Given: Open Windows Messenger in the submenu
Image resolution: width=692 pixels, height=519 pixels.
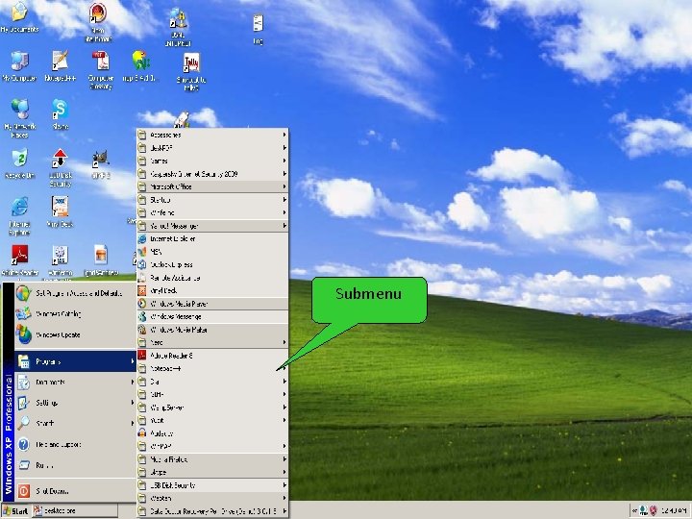Looking at the screenshot, I should click(212, 316).
